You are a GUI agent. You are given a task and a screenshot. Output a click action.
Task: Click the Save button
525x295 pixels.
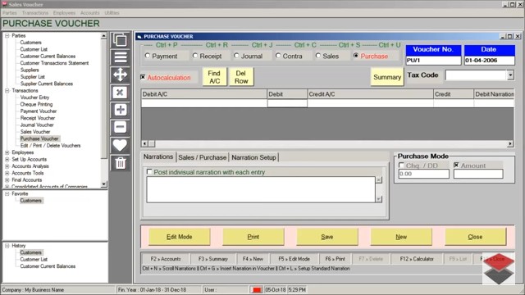pyautogui.click(x=327, y=237)
